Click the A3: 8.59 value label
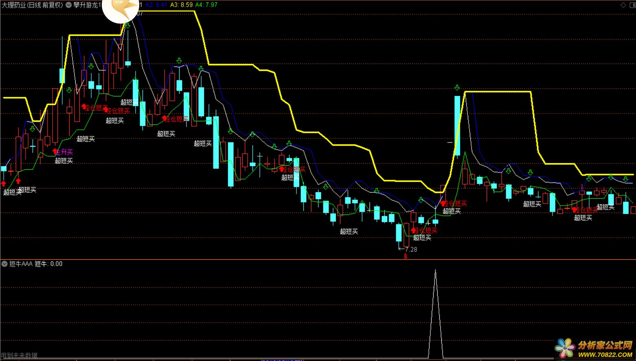Screen dimensions: 636x361 tap(181, 5)
